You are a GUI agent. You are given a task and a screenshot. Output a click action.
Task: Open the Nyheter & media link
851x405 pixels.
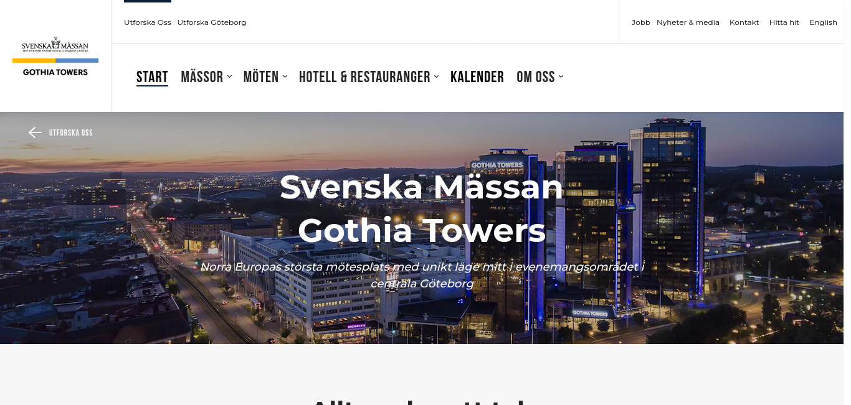[x=688, y=22]
